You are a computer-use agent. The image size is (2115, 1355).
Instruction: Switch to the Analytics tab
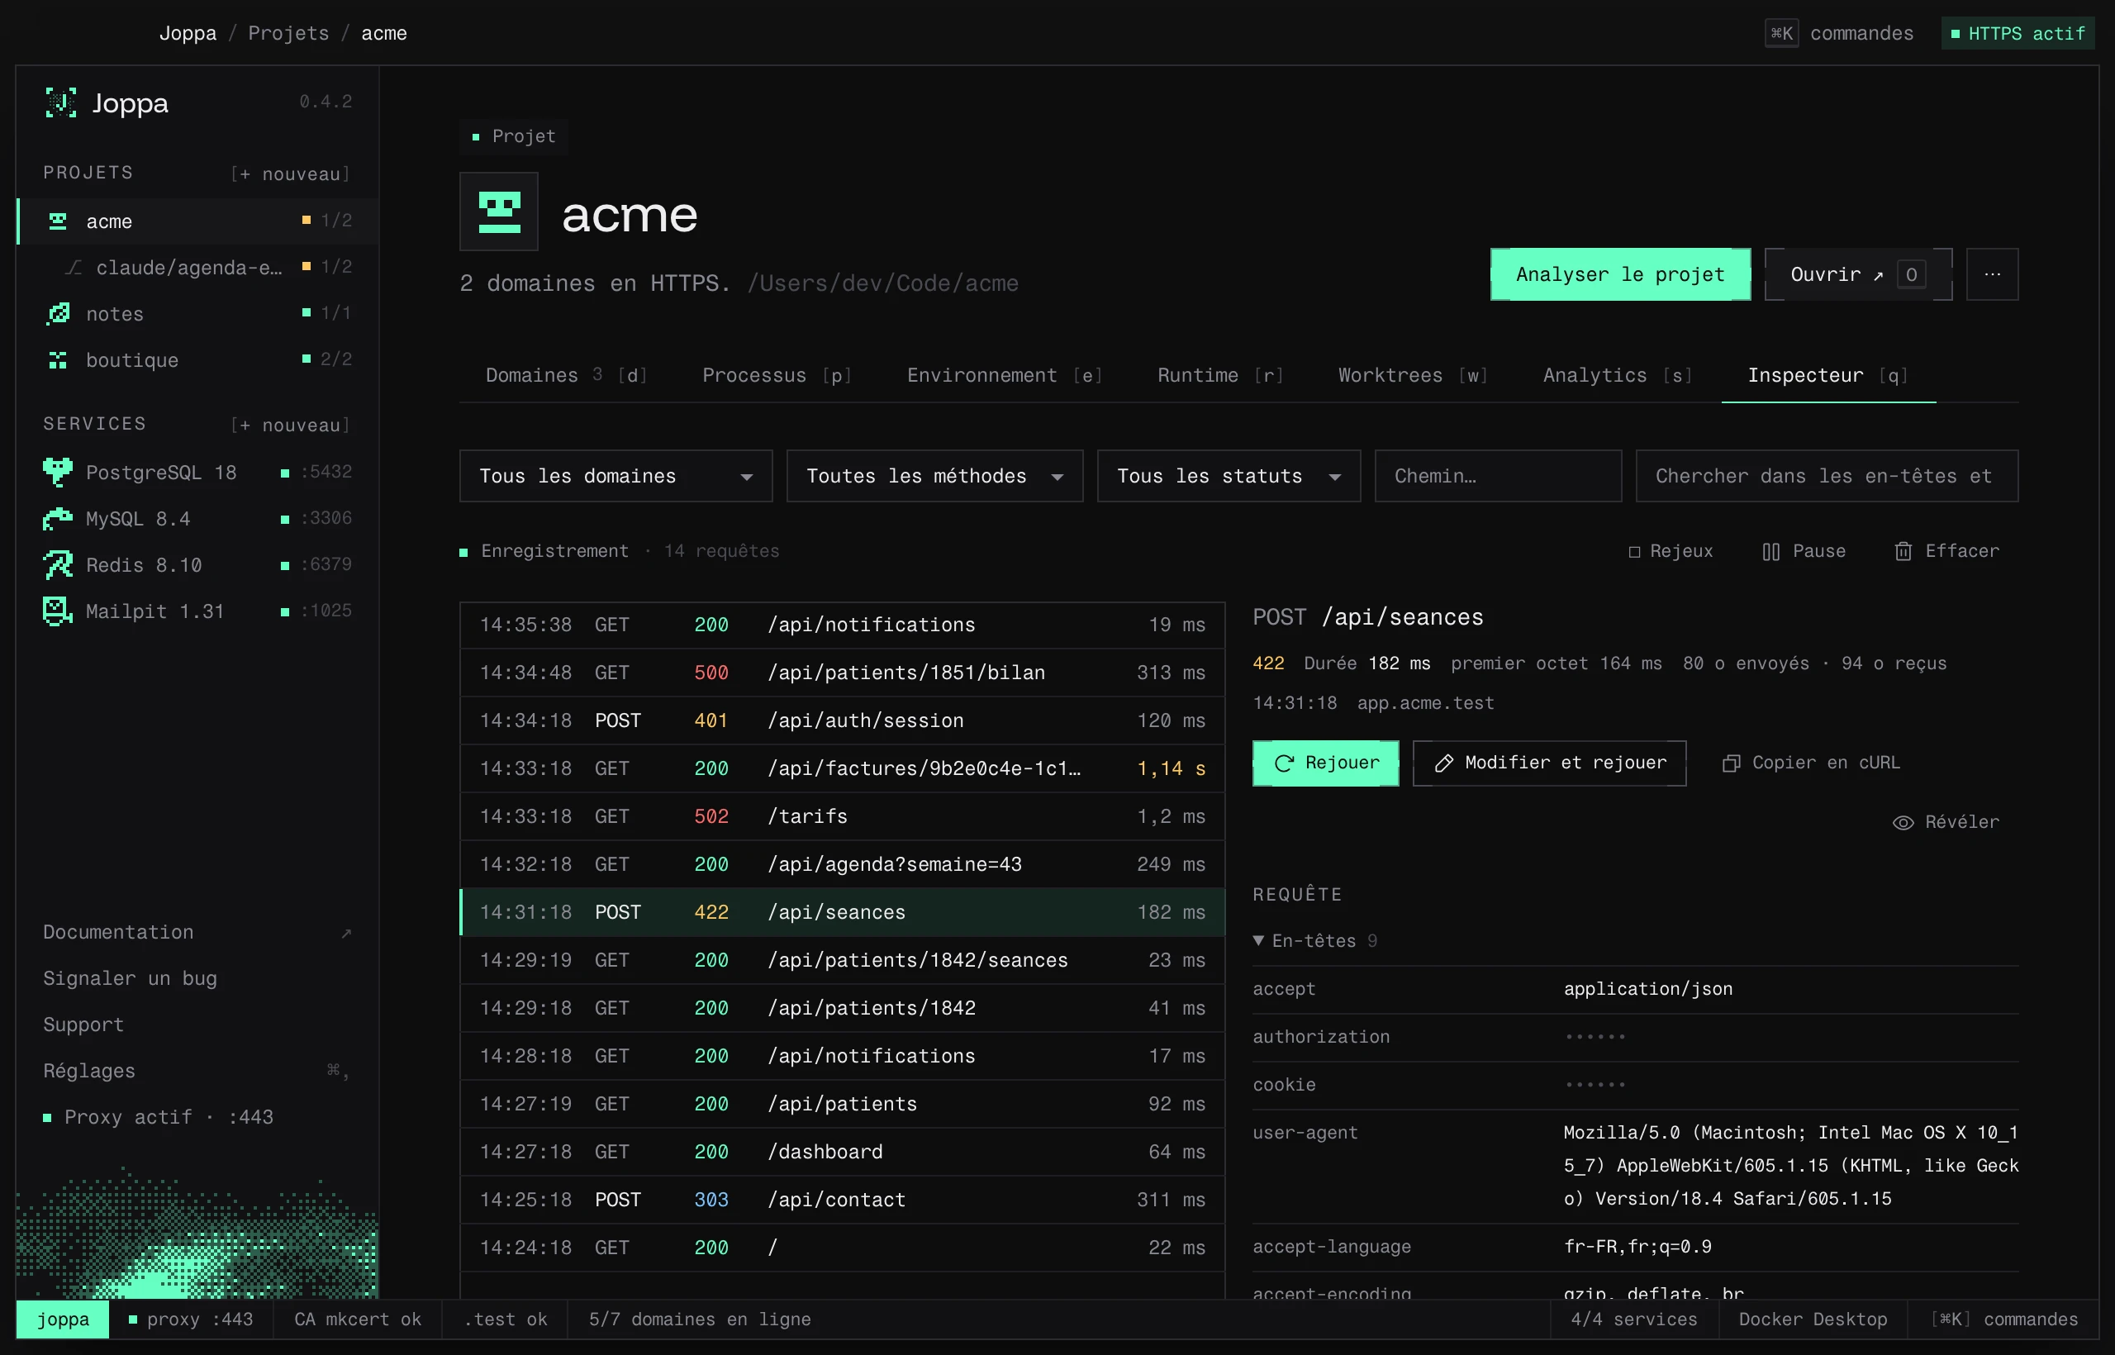1617,376
